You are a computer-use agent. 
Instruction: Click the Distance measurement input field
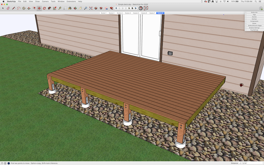click(x=250, y=163)
